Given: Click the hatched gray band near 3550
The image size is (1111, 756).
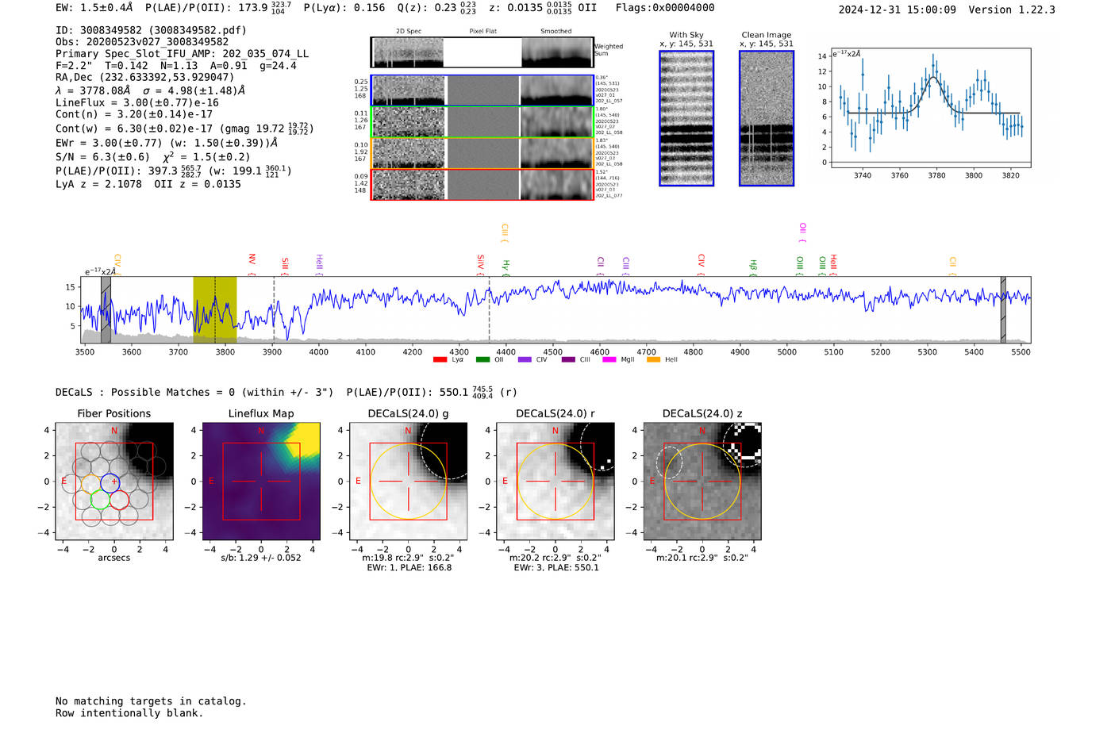Looking at the screenshot, I should 106,309.
